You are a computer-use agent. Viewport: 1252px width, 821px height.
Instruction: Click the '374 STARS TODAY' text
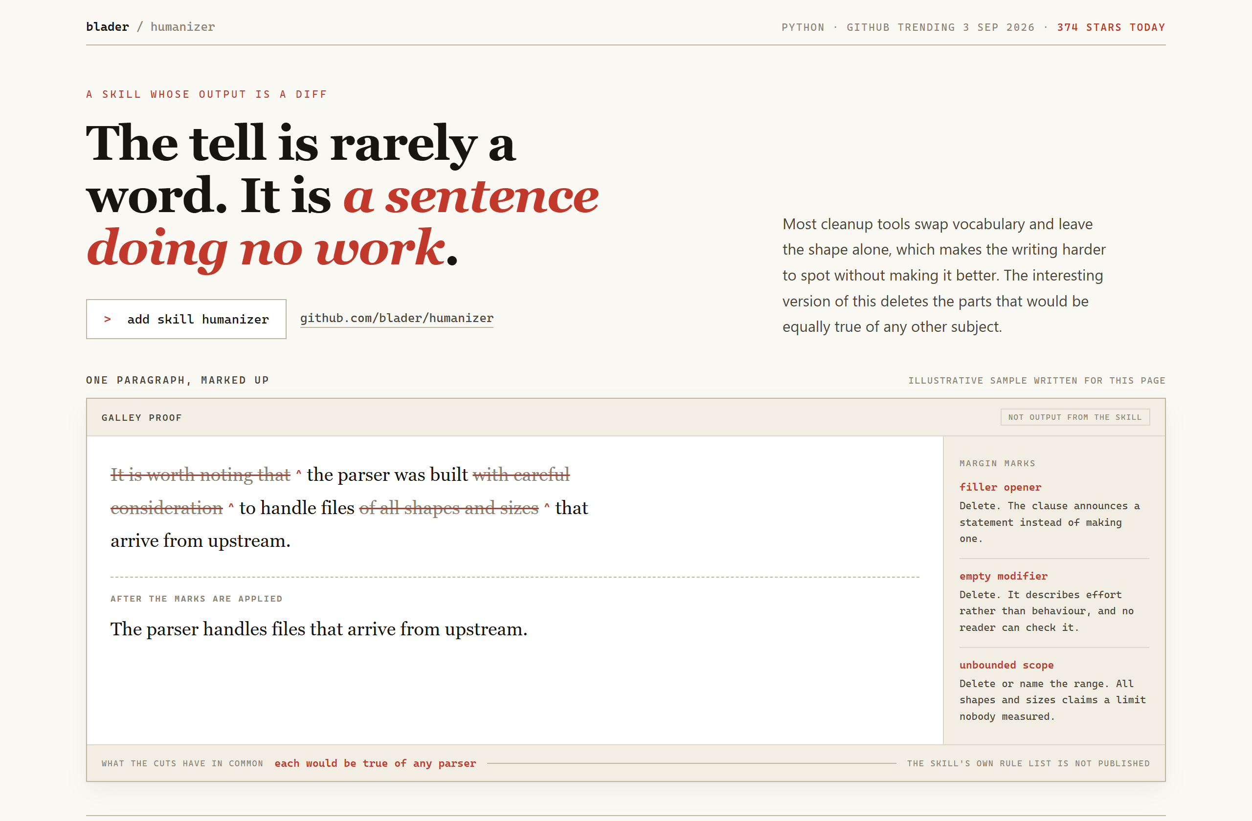point(1111,27)
